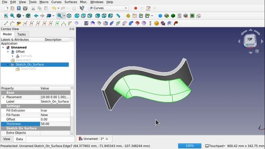
Task: Expand the Extrude tree node
Action: pyautogui.click(x=13, y=56)
